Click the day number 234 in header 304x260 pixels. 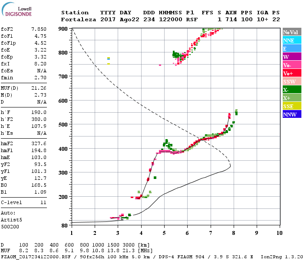(149, 19)
